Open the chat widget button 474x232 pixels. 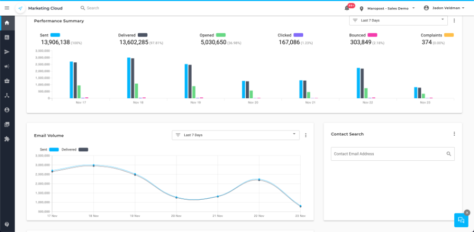tap(461, 220)
